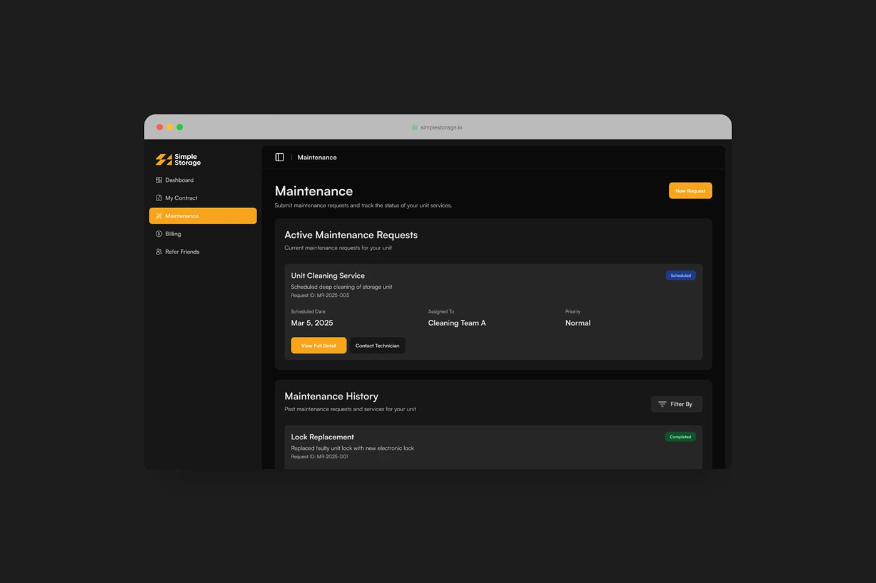Open Refer Friends from the sidebar
Screen dimensions: 876x583
[182, 251]
